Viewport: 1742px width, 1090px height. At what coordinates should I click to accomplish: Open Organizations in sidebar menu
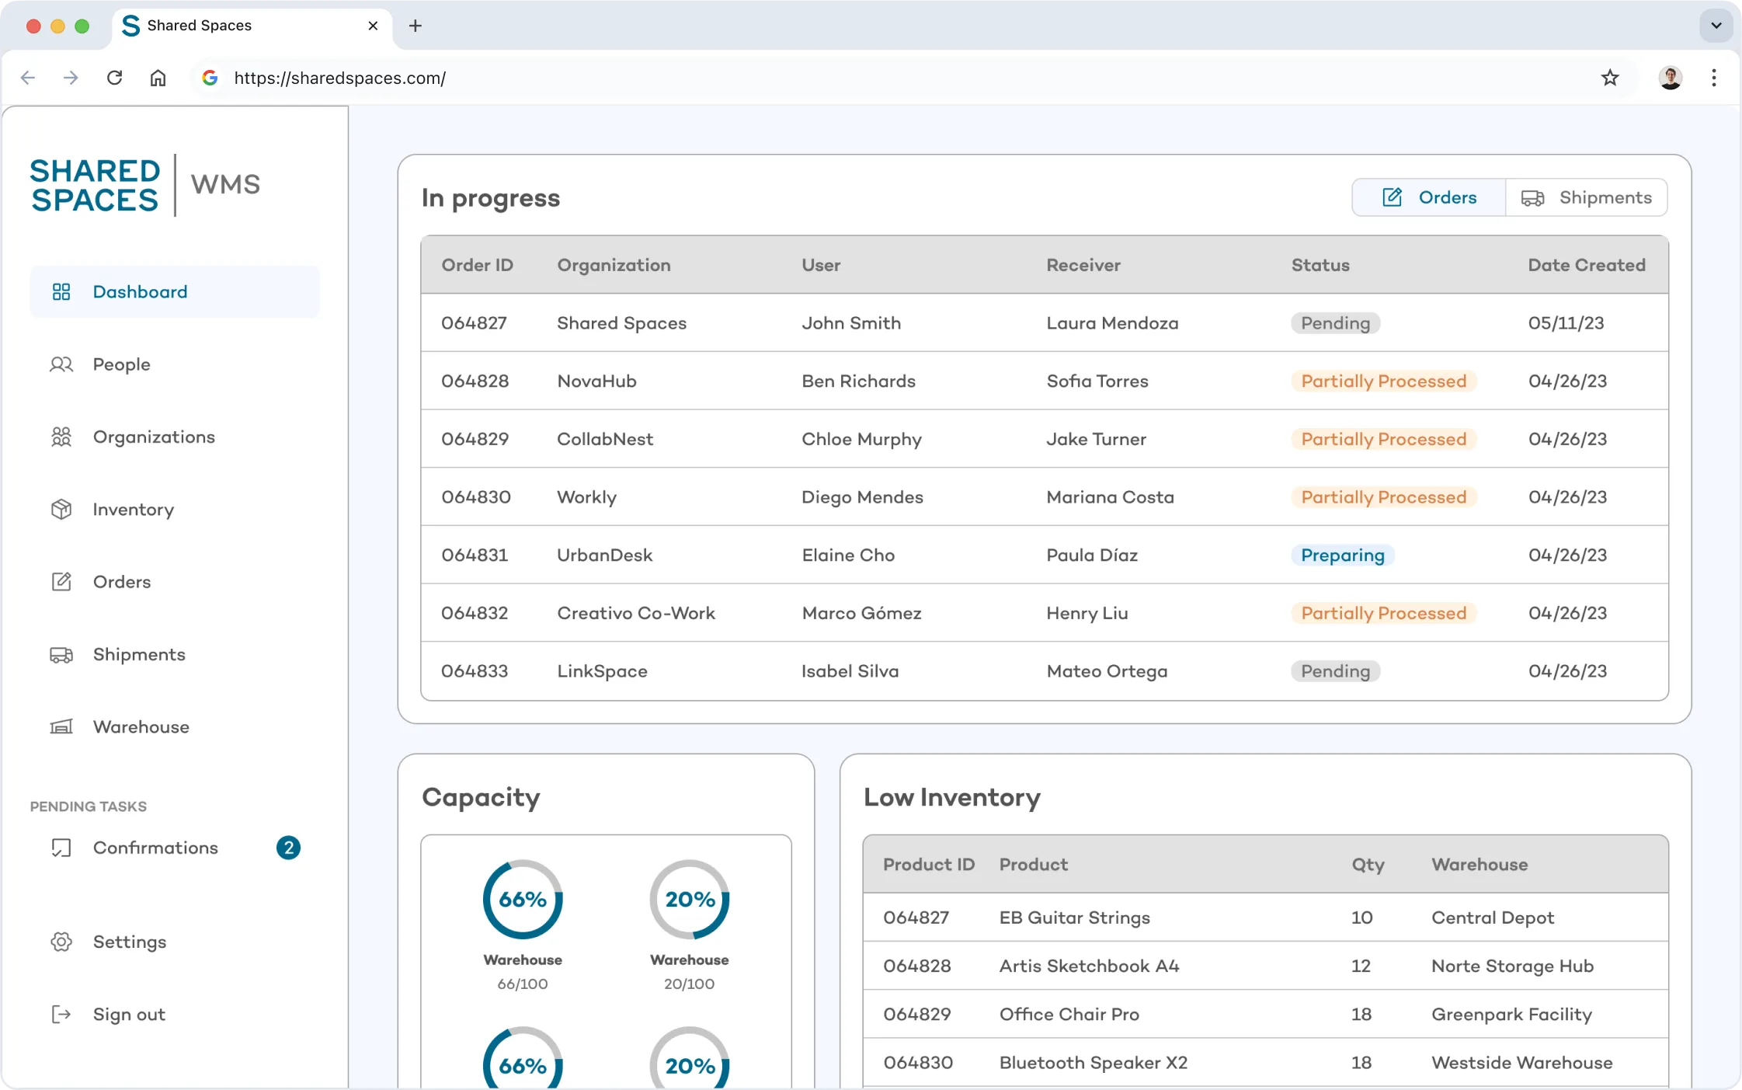[x=154, y=437]
